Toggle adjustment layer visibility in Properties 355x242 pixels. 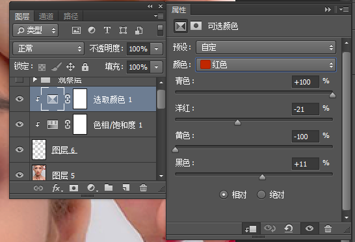tap(309, 228)
